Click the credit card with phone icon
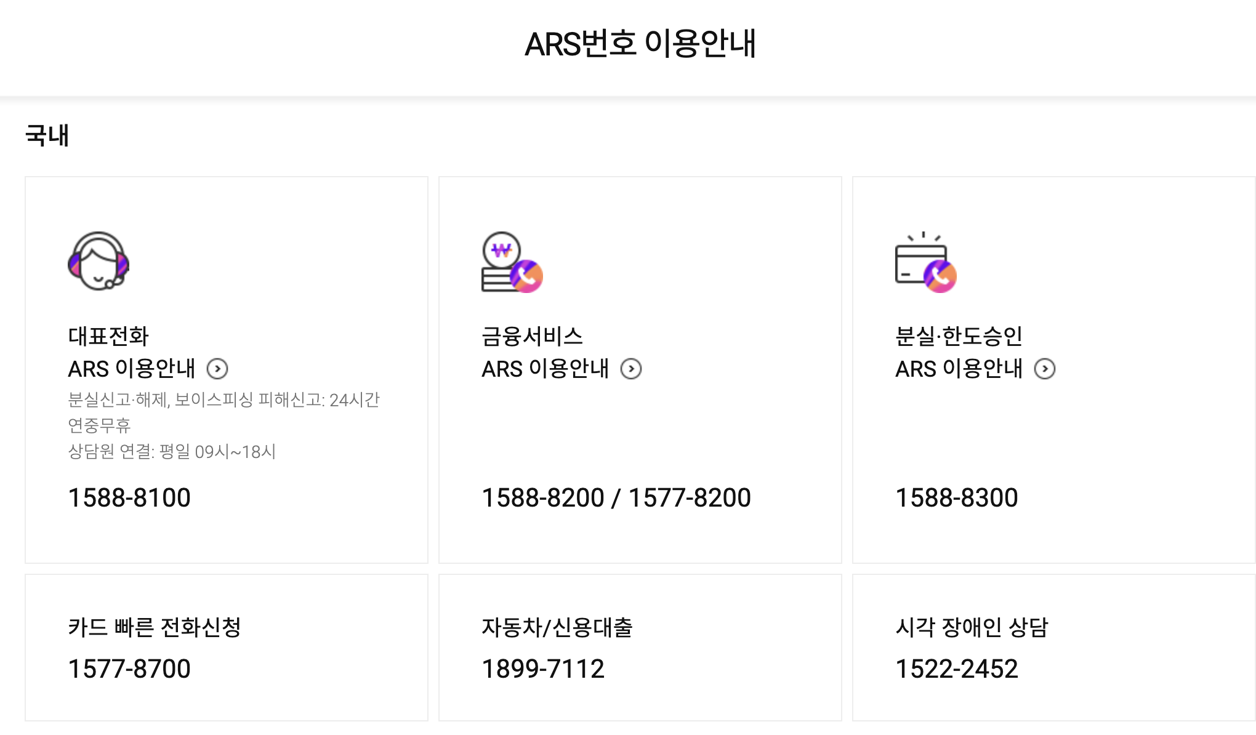The image size is (1256, 735). 924,265
